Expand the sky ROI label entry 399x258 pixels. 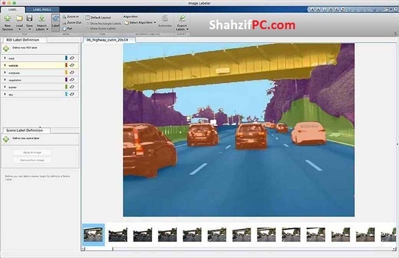pyautogui.click(x=5, y=94)
